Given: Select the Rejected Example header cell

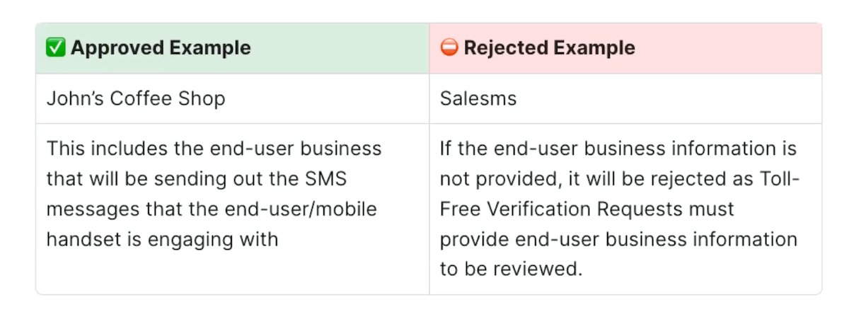Looking at the screenshot, I should (x=625, y=48).
